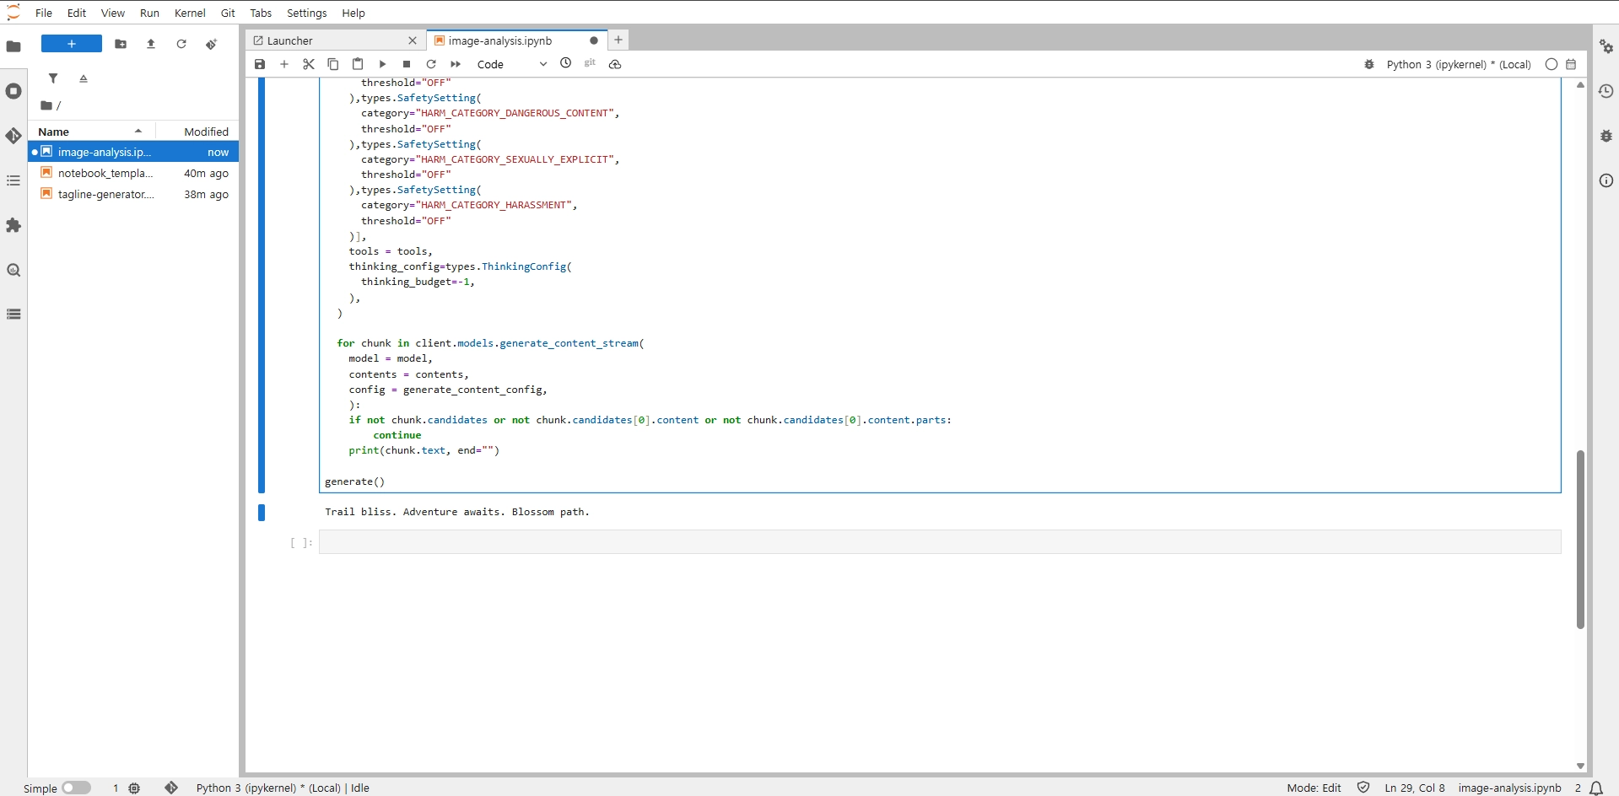Open the stacked-bars storage icon in left sidebar
This screenshot has height=796, width=1619.
point(13,314)
